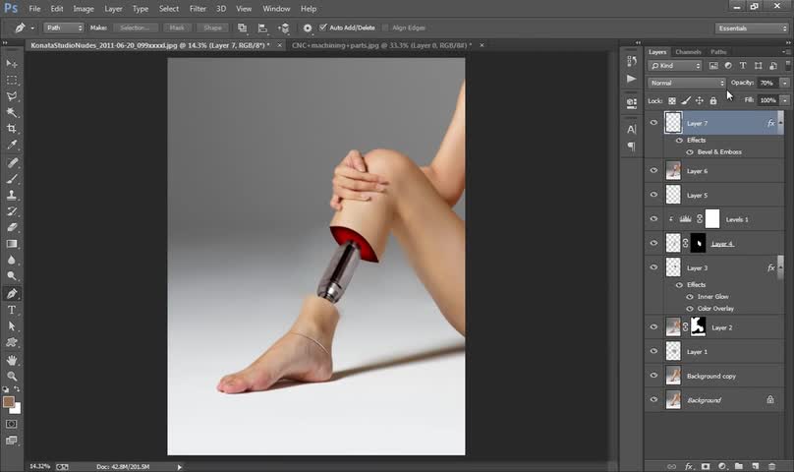Open Pen tool preset picker arrow
Viewport: 794px width, 472px height.
(x=32, y=29)
